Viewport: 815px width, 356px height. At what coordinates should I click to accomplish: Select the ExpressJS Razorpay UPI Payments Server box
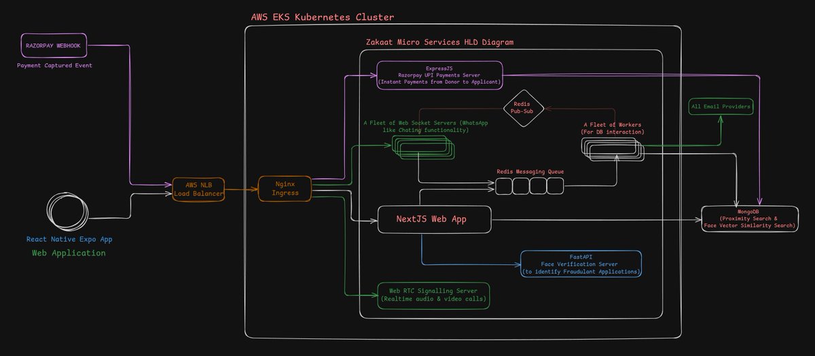coord(439,75)
